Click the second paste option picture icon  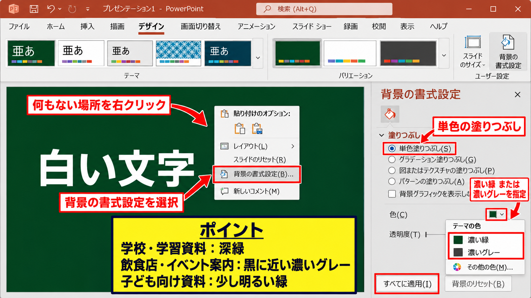click(257, 129)
